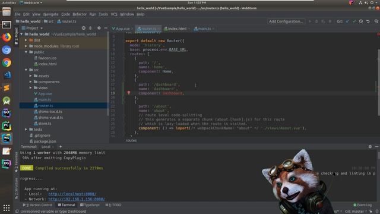The image size is (380, 214).
Task: Toggle the 2: Favorites side tool button
Action: pyautogui.click(x=16, y=162)
